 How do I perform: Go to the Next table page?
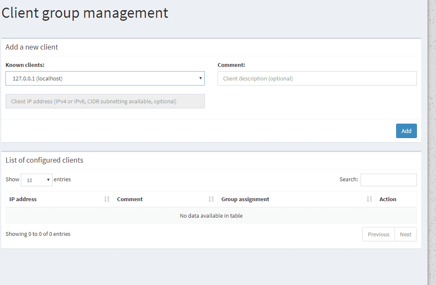coord(405,234)
